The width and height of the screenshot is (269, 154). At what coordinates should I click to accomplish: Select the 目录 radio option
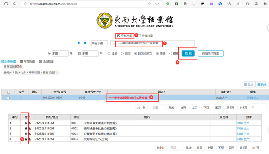tap(109, 53)
